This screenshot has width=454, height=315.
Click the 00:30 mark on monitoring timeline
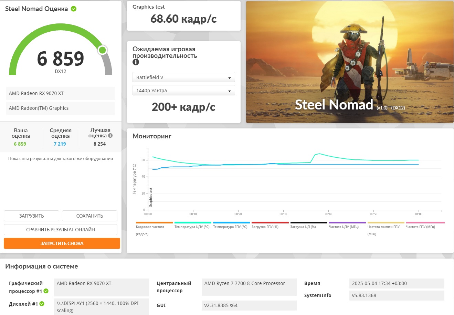pyautogui.click(x=283, y=214)
